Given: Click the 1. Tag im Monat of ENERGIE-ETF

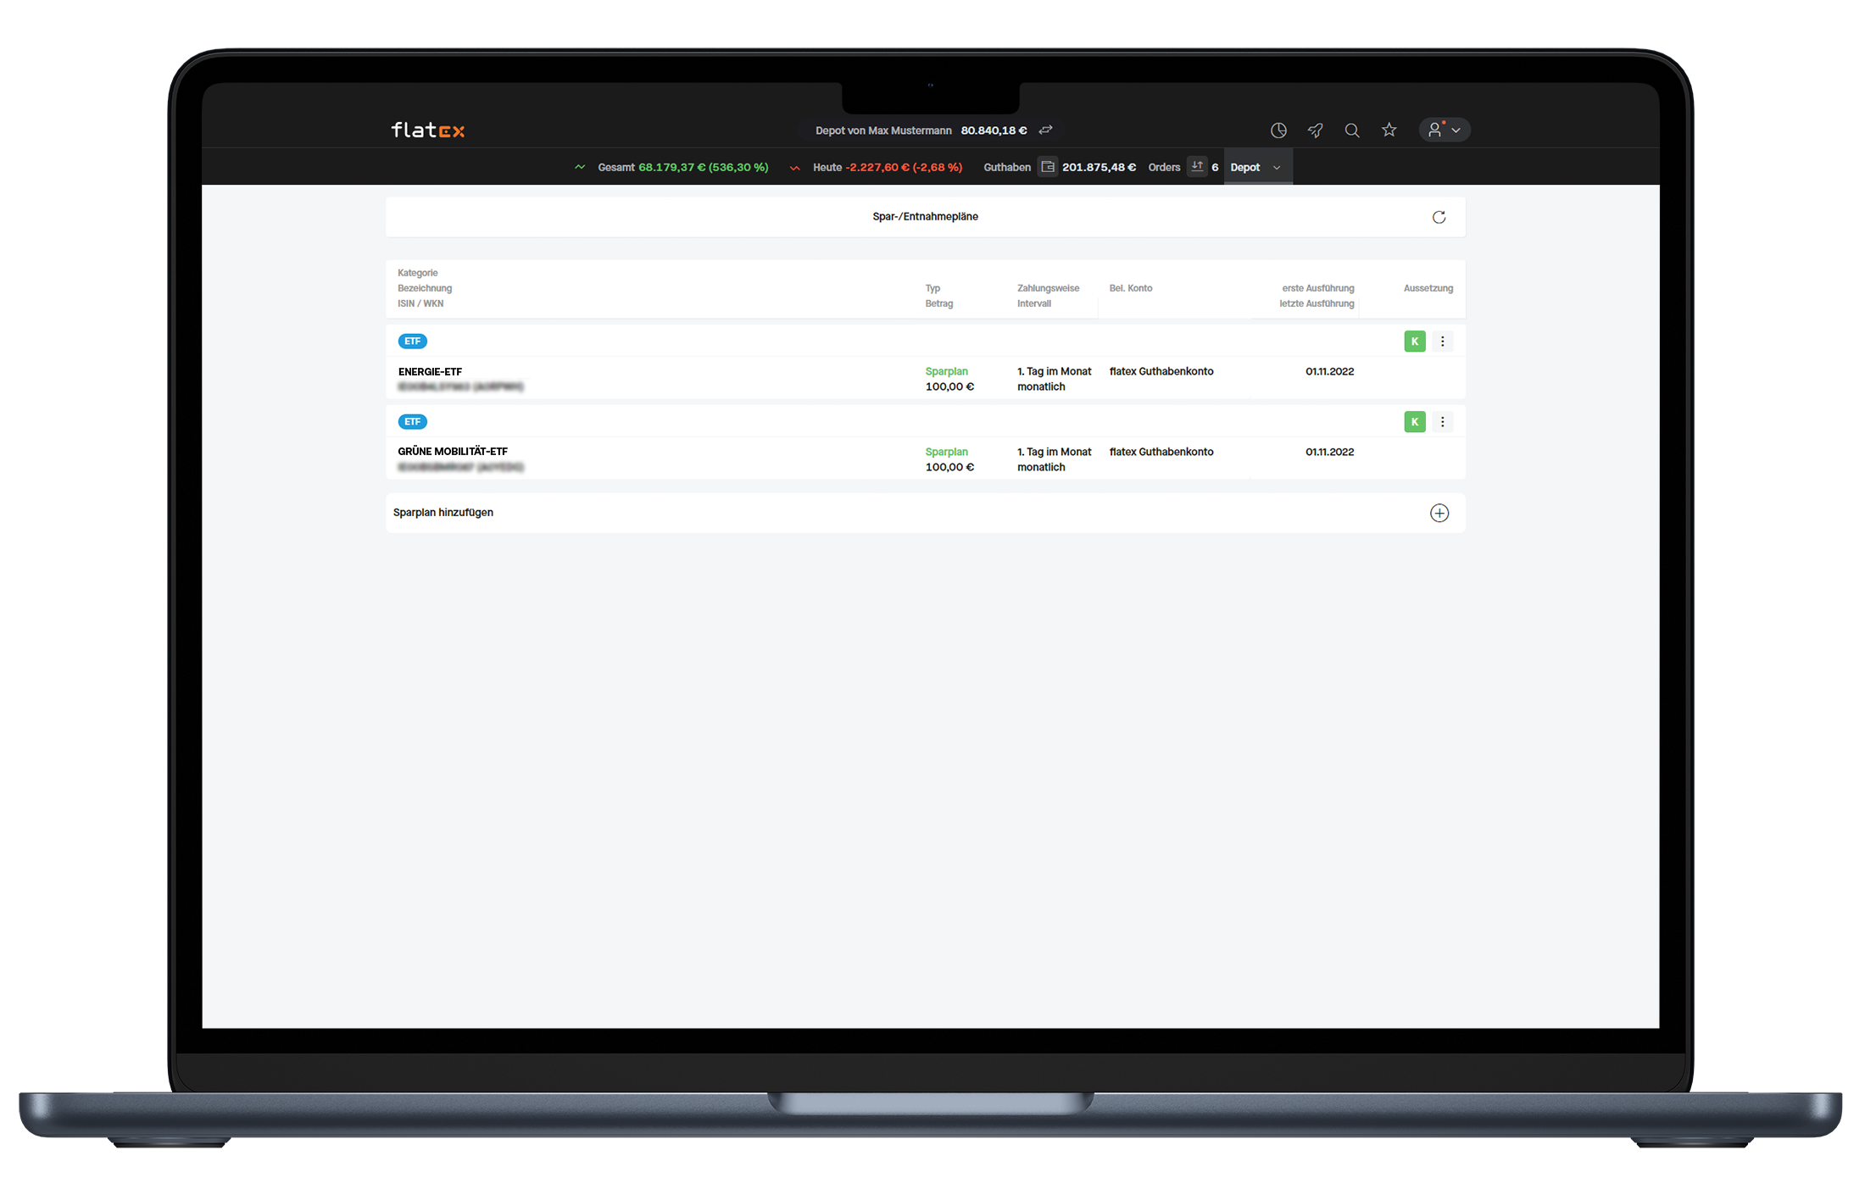Looking at the screenshot, I should point(1054,371).
